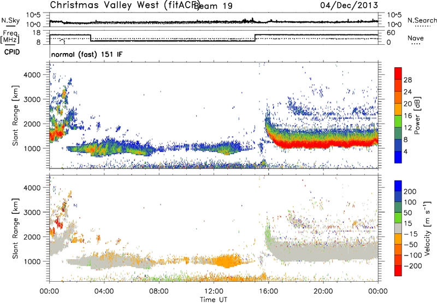Click the '04:00' time tick label
The height and width of the screenshot is (303, 437).
pyautogui.click(x=104, y=292)
